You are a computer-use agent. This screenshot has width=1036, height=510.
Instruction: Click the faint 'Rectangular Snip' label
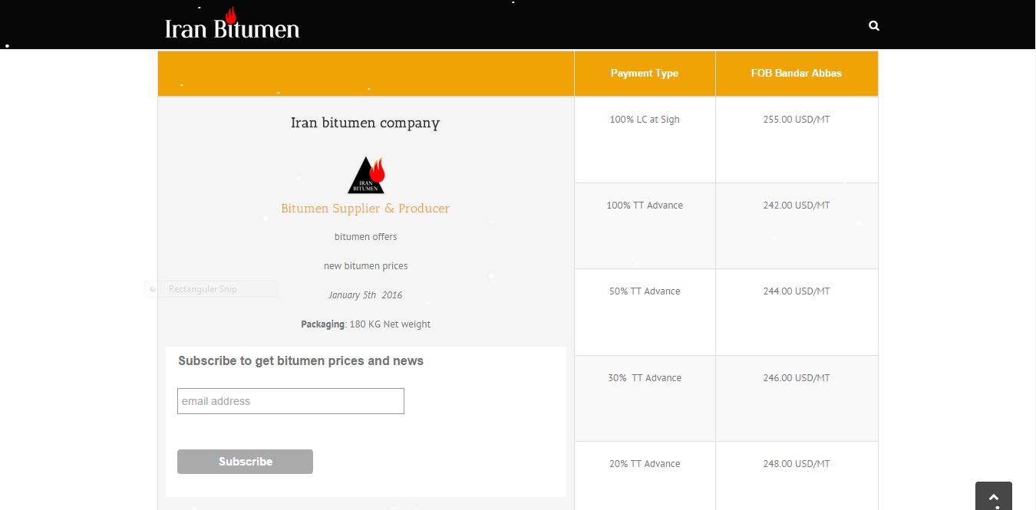[x=203, y=289]
